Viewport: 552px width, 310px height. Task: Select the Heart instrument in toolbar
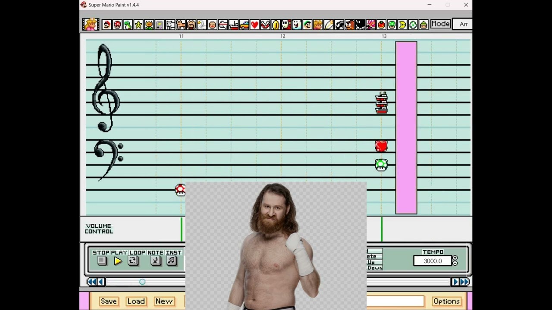pos(254,25)
